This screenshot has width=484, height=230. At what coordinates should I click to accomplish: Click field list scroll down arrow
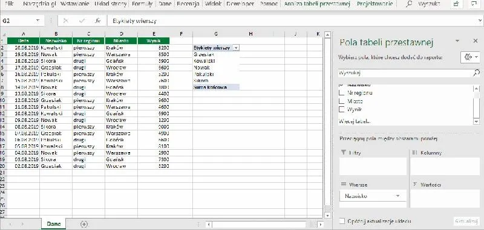tap(476, 121)
